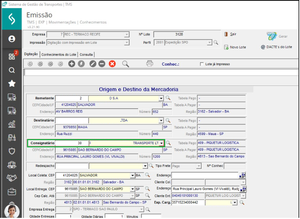The width and height of the screenshot is (300, 219).
Task: Expand the Impressão dropdown
Action: click(127, 43)
